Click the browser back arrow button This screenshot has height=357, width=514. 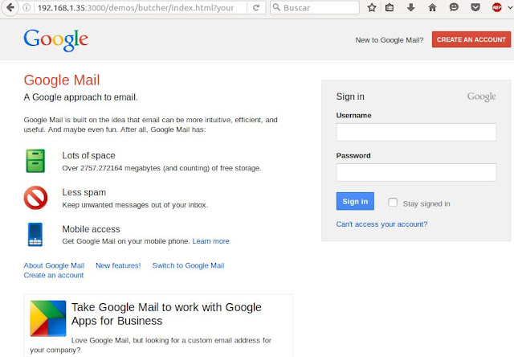tap(10, 7)
